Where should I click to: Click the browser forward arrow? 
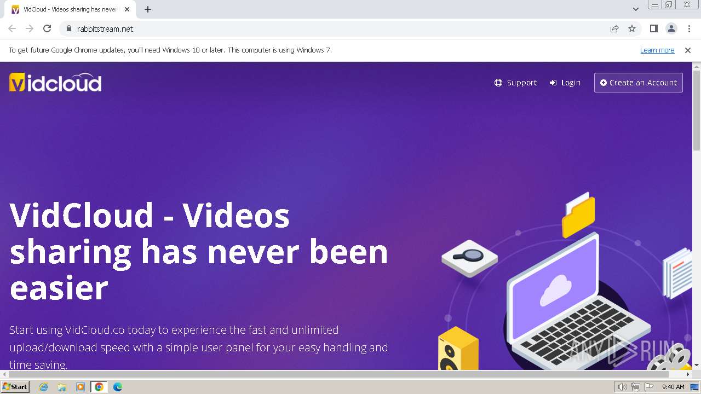30,28
